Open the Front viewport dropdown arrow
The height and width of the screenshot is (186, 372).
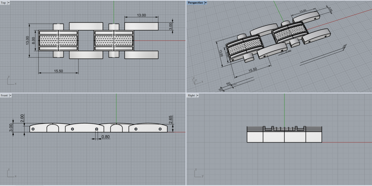coord(11,96)
